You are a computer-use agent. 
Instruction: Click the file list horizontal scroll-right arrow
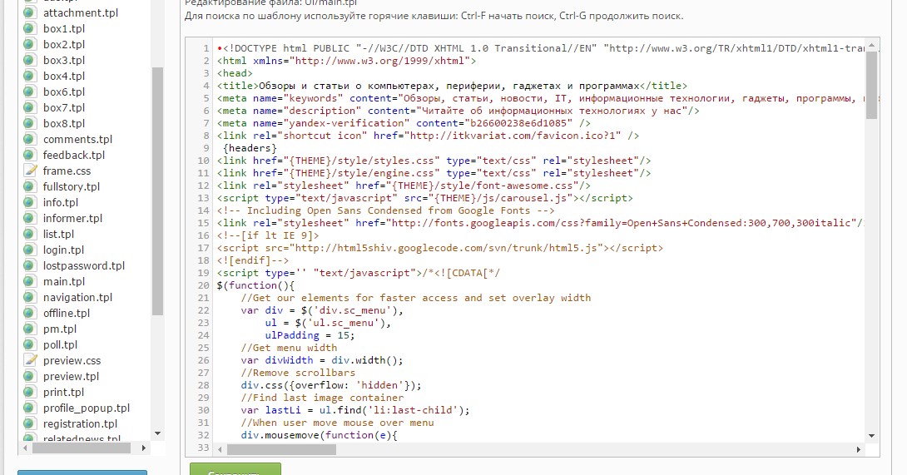[144, 448]
